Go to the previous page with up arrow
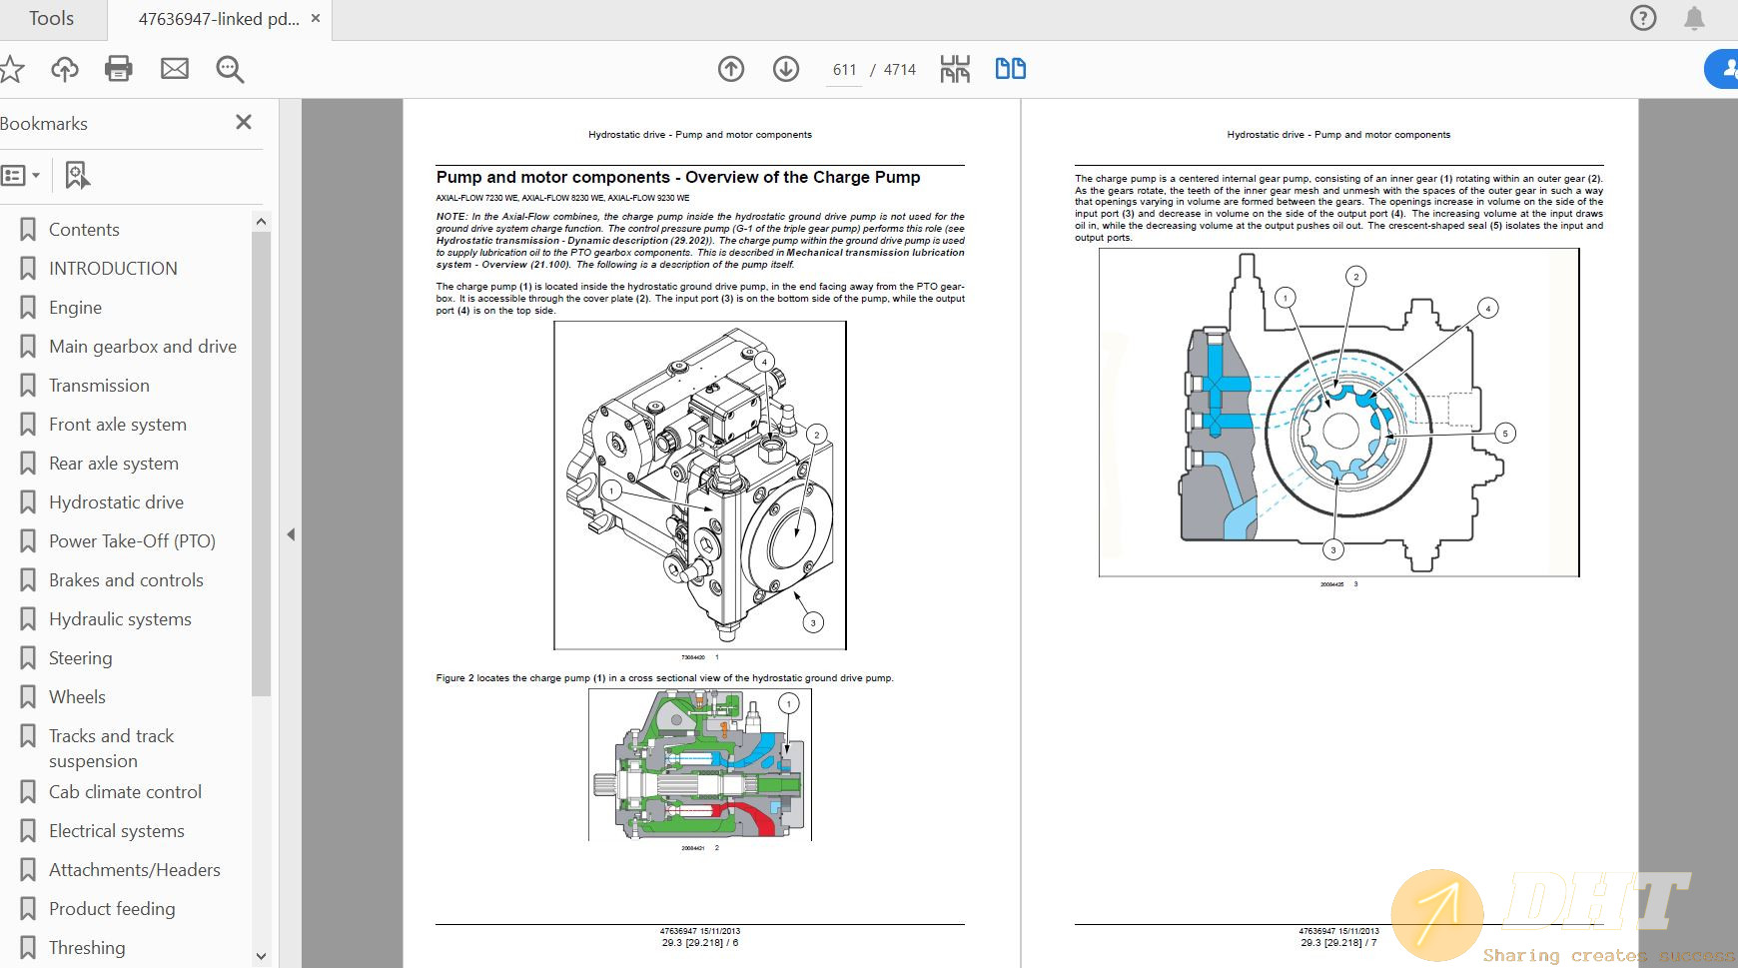Image resolution: width=1738 pixels, height=968 pixels. point(731,69)
